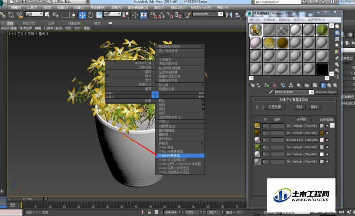Toggle Show Shaded Material in Viewport icon
The image size is (355, 216).
coord(315,85)
